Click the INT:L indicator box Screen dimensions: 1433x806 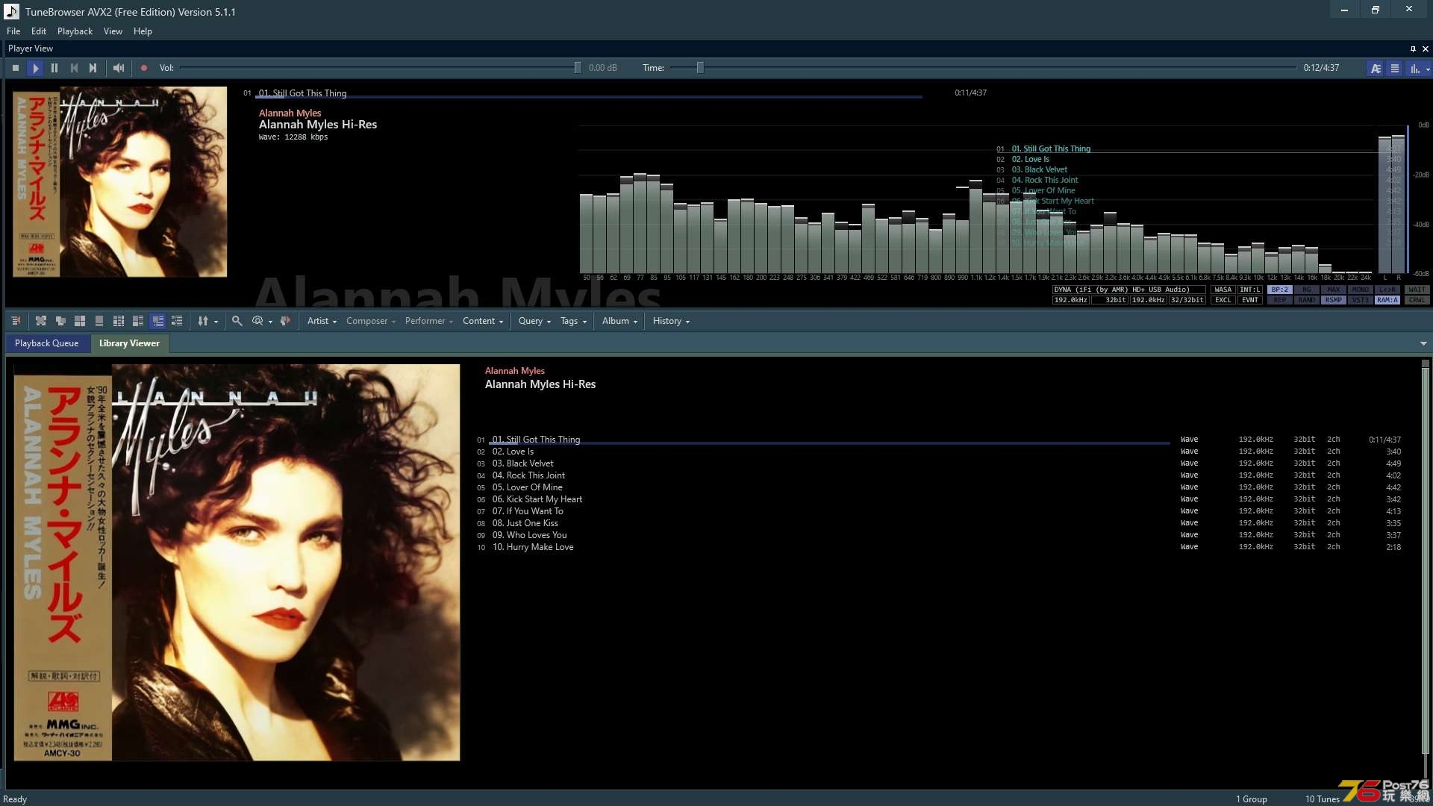coord(1249,290)
